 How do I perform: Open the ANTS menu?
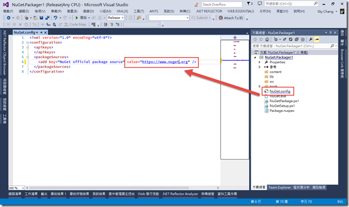(154, 11)
